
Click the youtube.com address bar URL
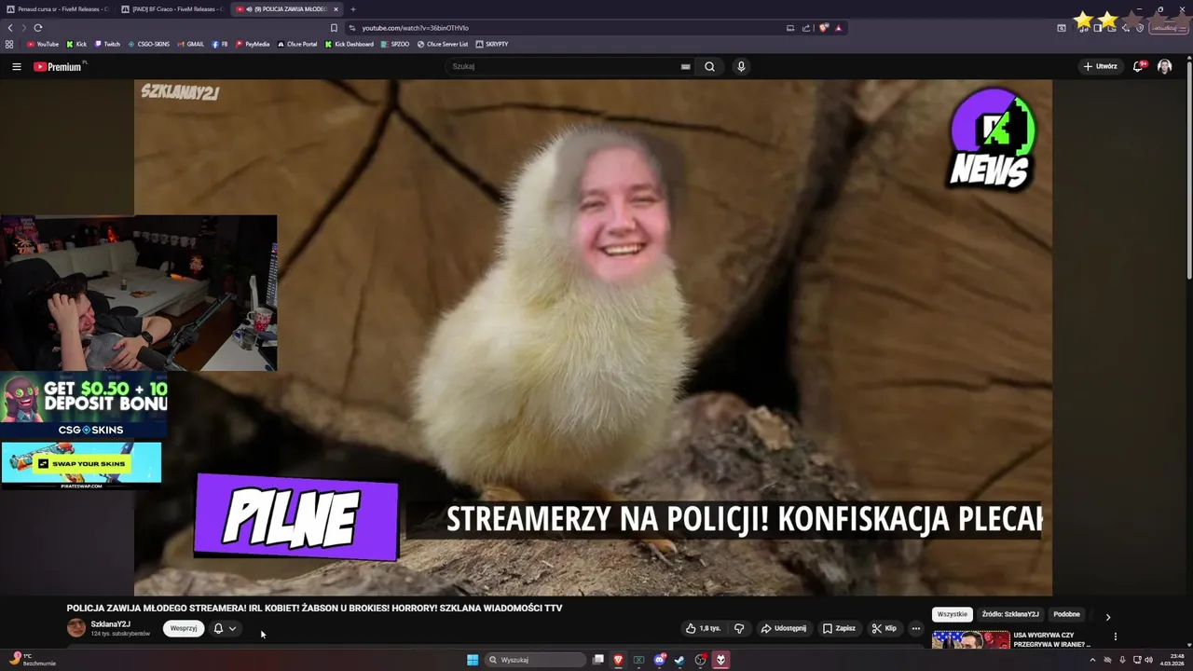pyautogui.click(x=415, y=28)
